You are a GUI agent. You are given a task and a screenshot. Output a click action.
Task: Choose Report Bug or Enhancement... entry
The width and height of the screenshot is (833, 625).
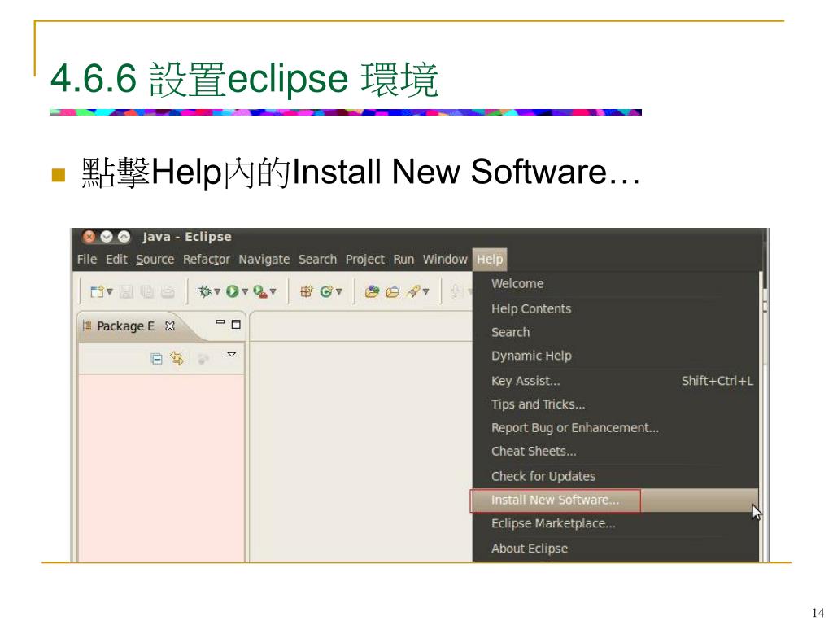[615, 427]
